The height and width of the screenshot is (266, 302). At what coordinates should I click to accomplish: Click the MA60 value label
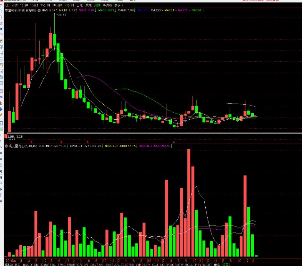click(126, 10)
